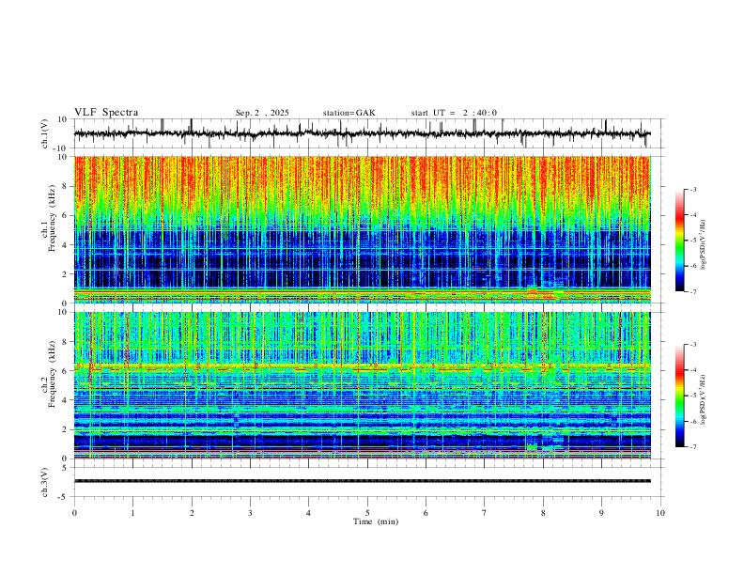This screenshot has height=575, width=744.
Task: Click the ch.1 spectrogram color scale bar
Action: coord(679,241)
